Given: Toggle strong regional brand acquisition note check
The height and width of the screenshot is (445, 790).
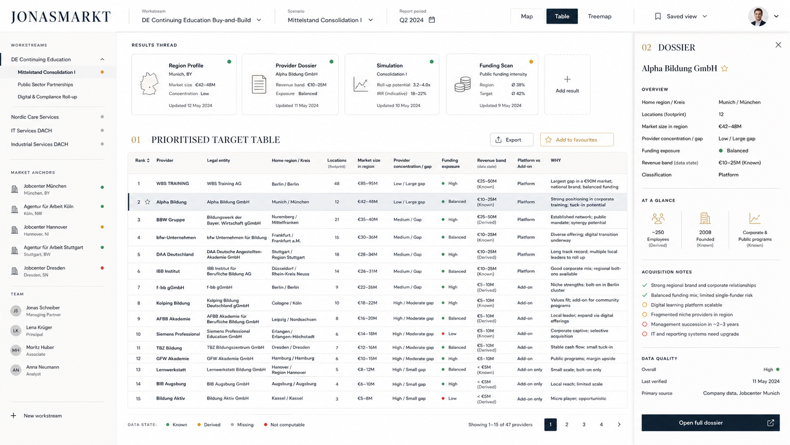Looking at the screenshot, I should point(644,285).
